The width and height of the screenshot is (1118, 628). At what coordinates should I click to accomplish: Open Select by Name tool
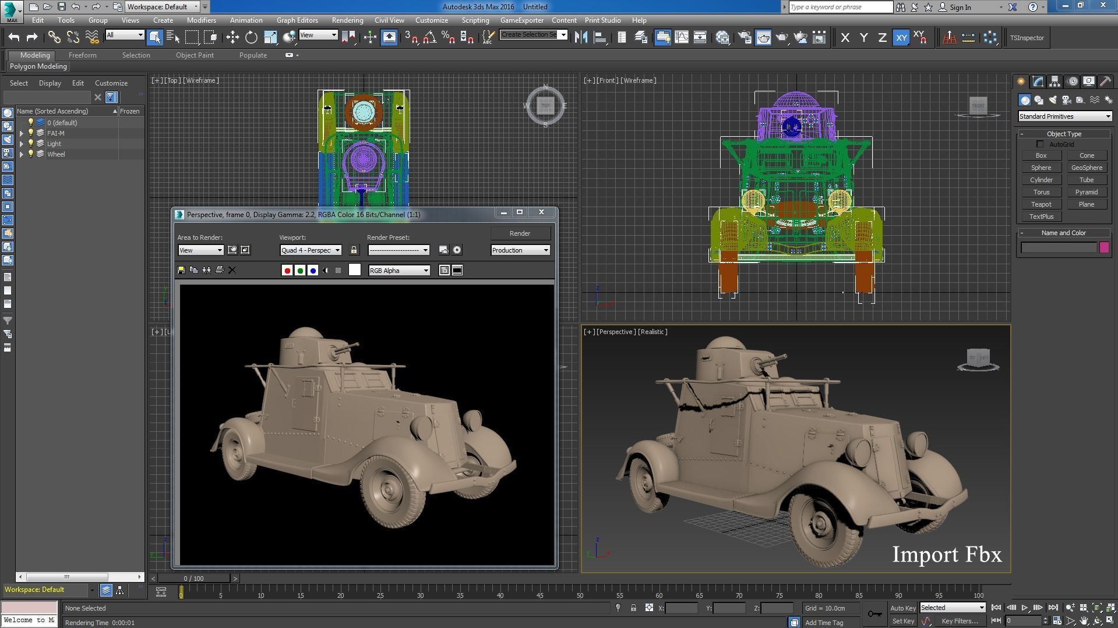pyautogui.click(x=173, y=38)
